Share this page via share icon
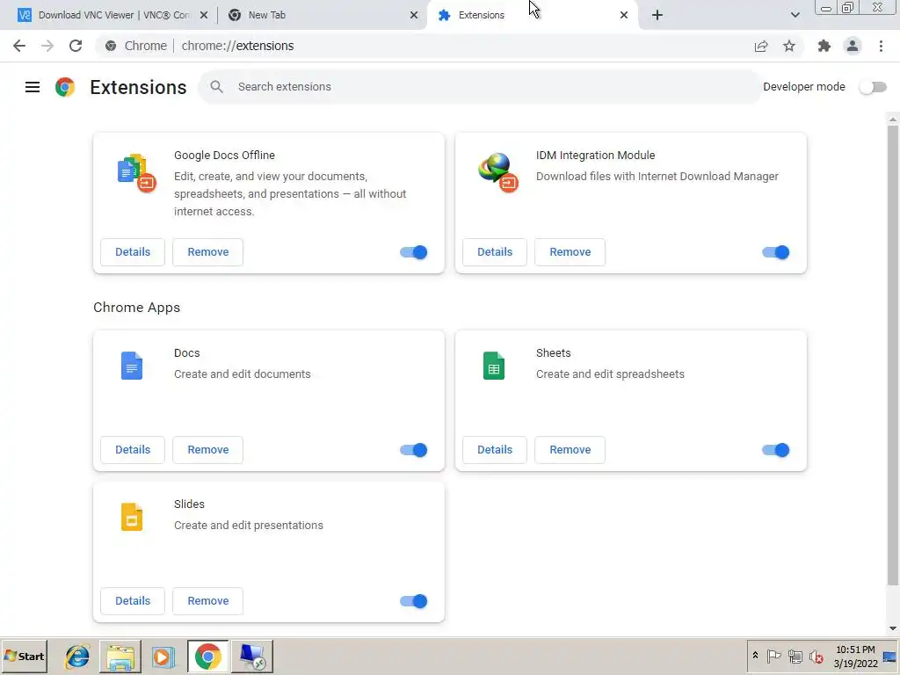 click(x=761, y=46)
